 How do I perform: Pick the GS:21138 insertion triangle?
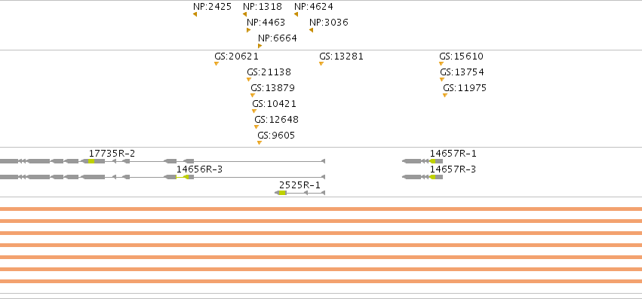248,79
